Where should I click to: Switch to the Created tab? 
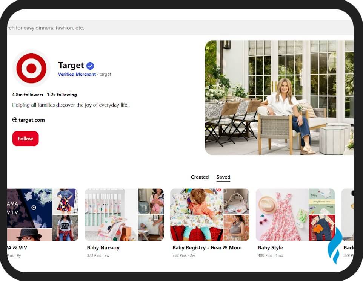pos(200,177)
